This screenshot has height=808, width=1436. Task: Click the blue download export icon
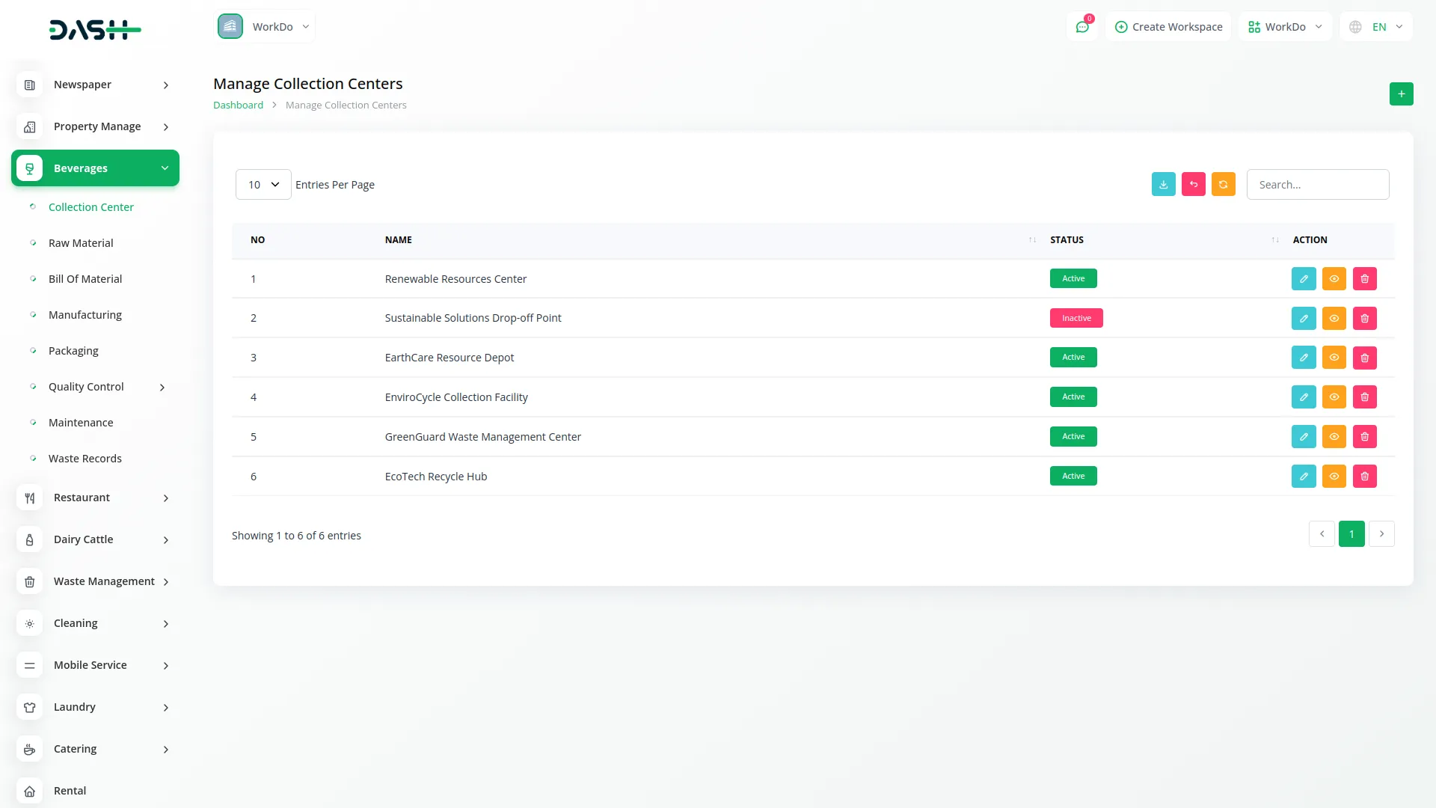pos(1163,185)
